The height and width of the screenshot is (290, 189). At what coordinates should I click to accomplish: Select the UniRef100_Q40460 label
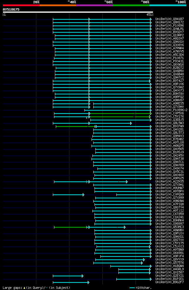170,175
